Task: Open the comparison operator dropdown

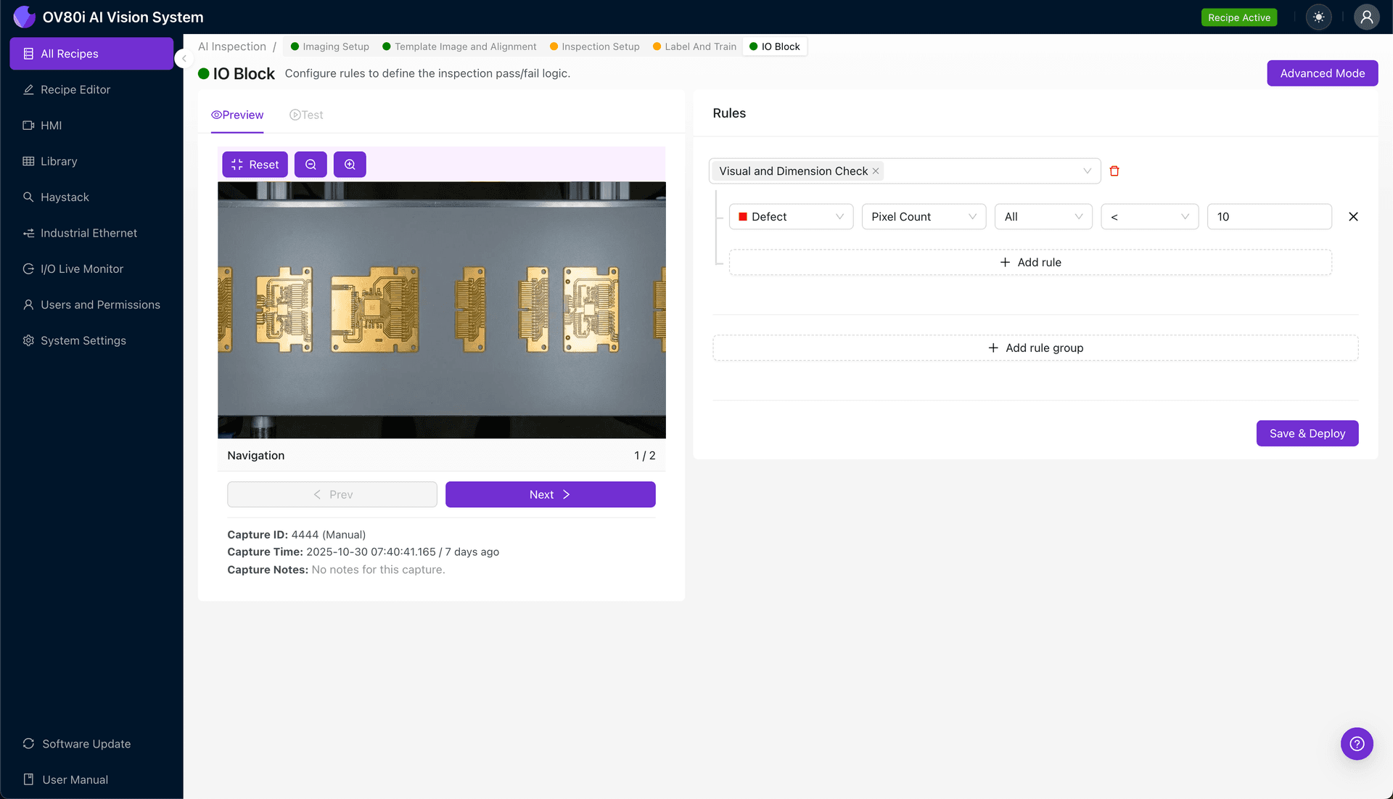Action: tap(1149, 216)
